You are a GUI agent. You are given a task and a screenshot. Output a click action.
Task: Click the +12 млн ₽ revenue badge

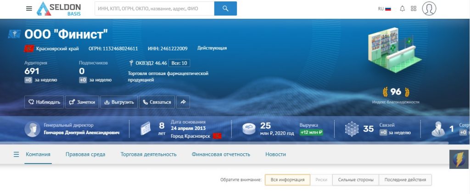pos(311,132)
